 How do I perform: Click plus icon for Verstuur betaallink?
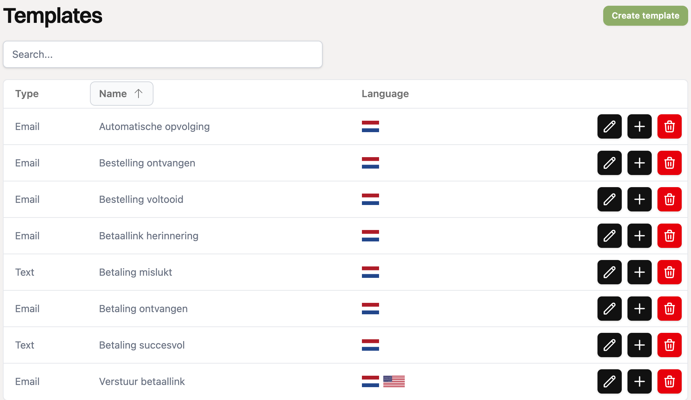[x=640, y=381]
